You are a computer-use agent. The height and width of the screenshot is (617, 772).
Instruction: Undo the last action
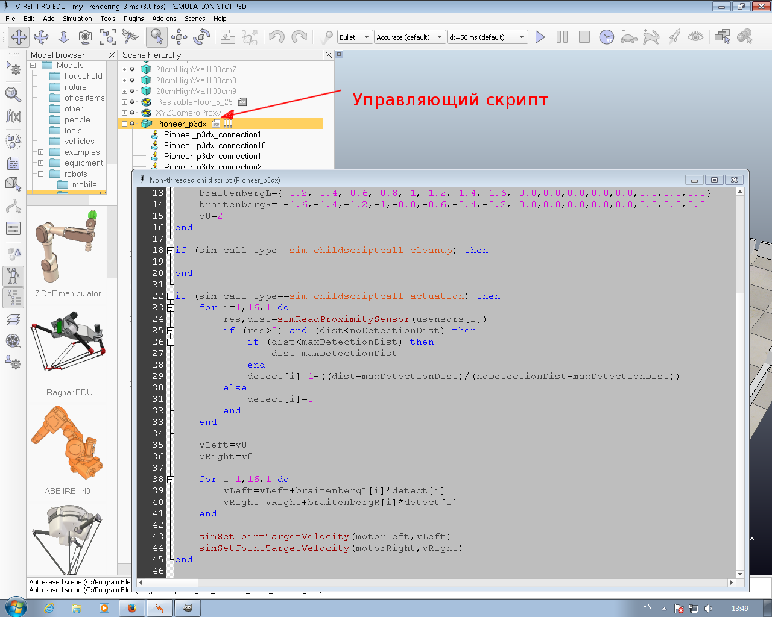[276, 37]
